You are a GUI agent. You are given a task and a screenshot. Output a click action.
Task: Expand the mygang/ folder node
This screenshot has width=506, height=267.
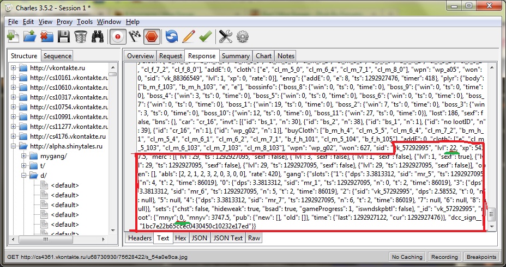pyautogui.click(x=25, y=156)
